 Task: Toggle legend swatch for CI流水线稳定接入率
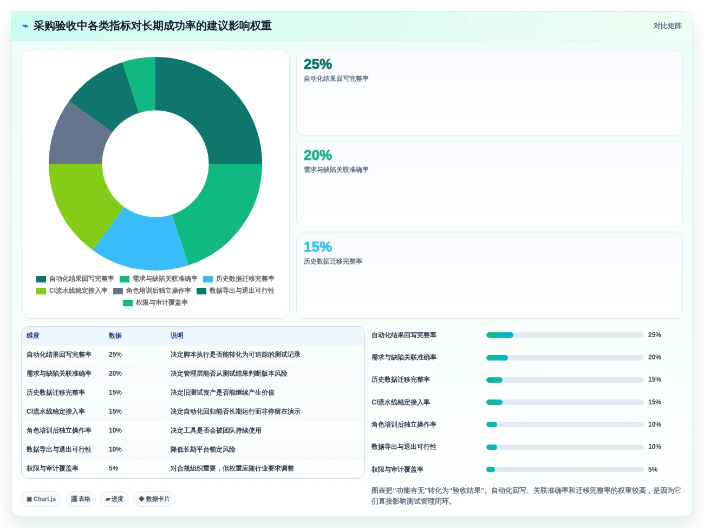pyautogui.click(x=41, y=291)
